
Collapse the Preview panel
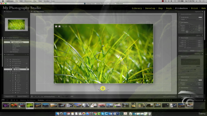5,12
